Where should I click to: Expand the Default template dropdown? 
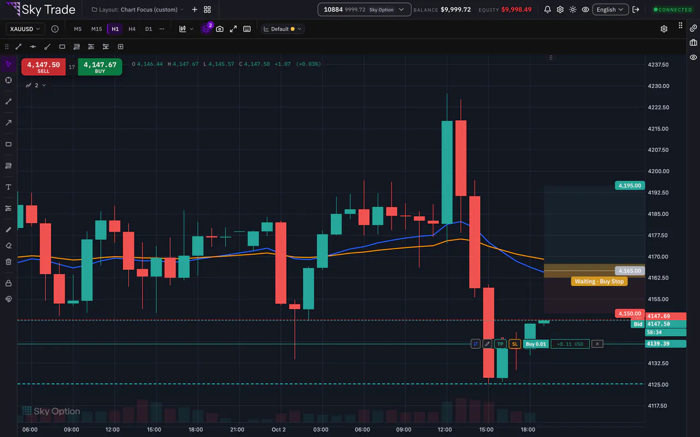(x=282, y=29)
